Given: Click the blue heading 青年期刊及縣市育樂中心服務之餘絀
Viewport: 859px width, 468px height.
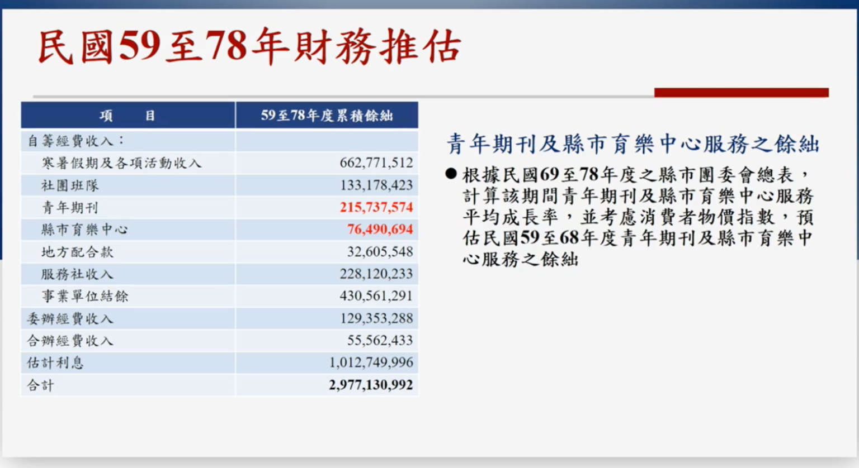Looking at the screenshot, I should click(633, 144).
